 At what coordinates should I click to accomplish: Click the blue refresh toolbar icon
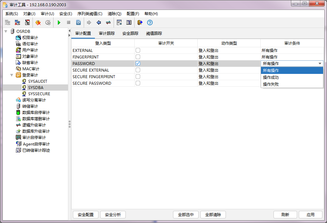[x=78, y=23]
